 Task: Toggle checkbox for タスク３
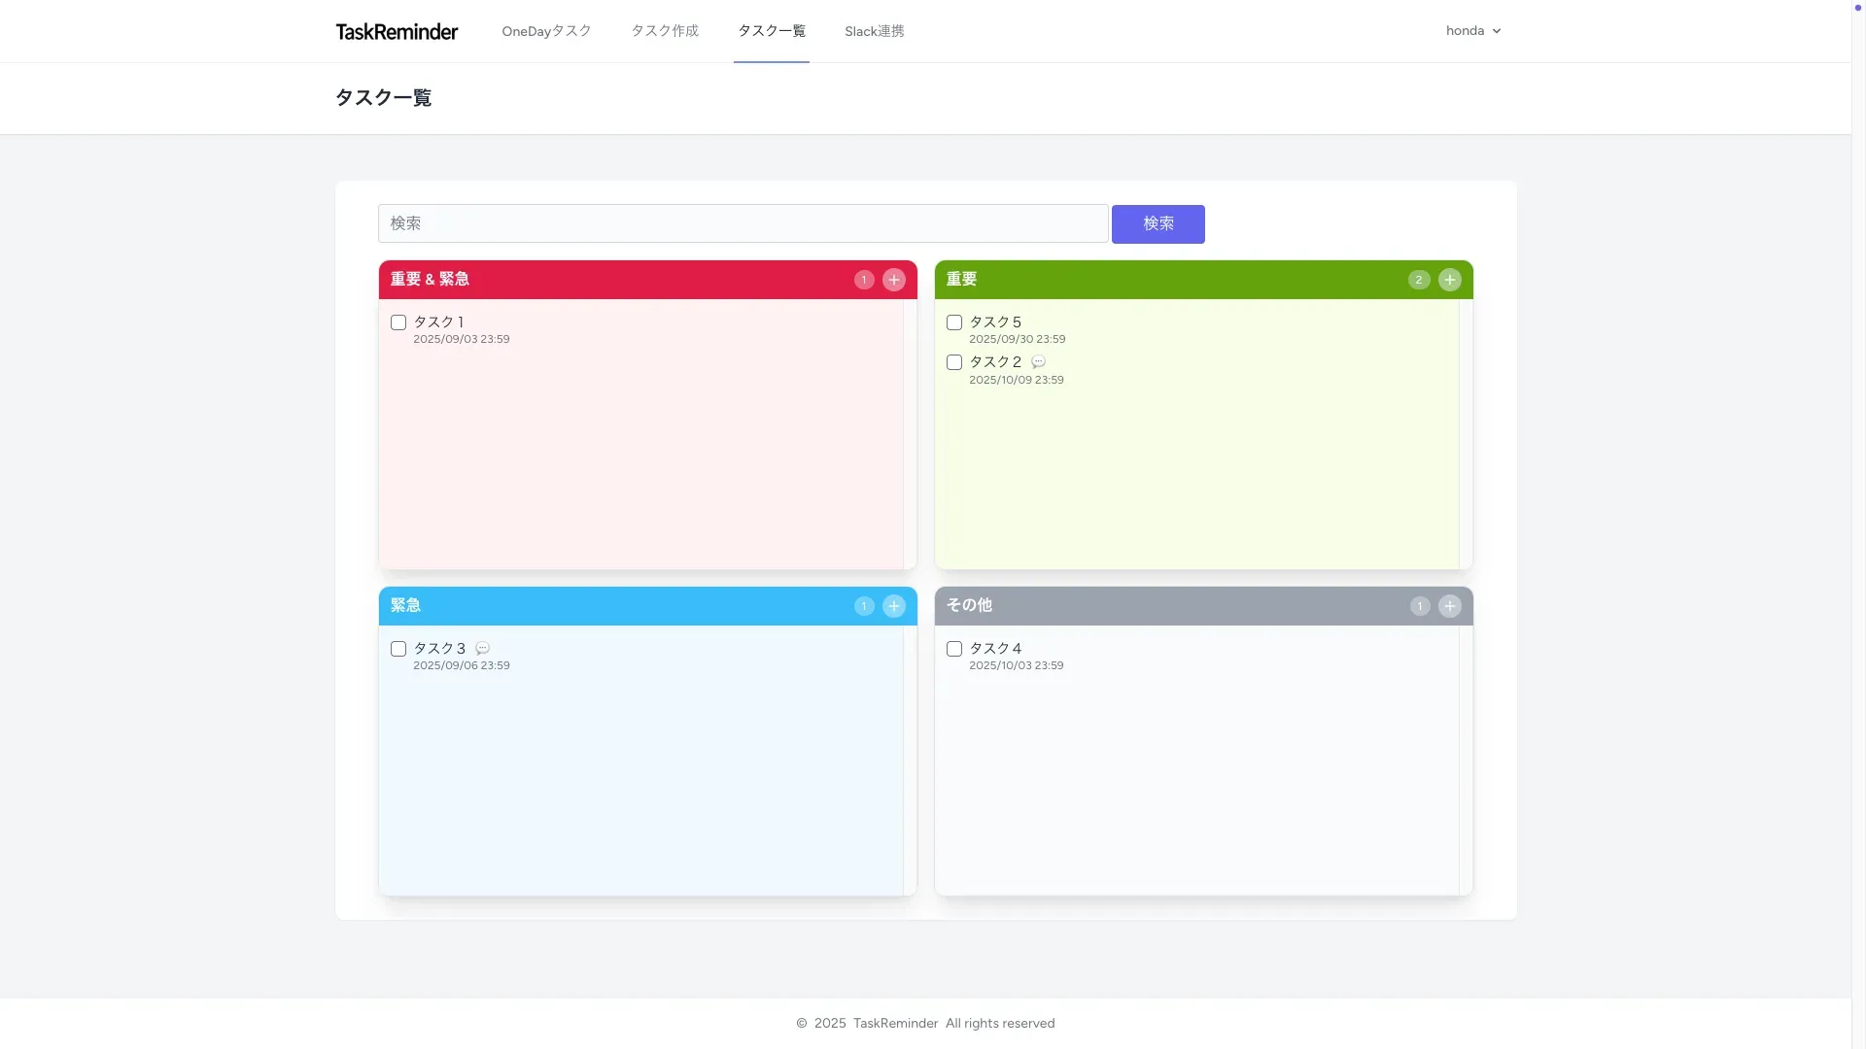click(x=398, y=649)
